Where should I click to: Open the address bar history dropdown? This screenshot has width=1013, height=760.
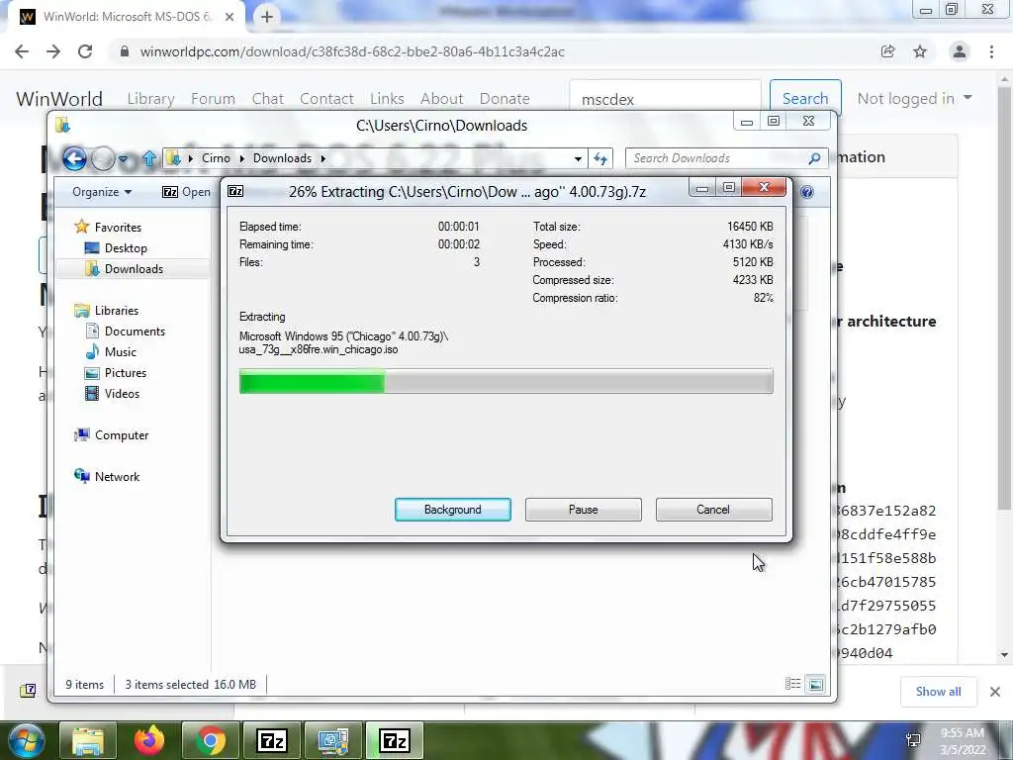point(578,158)
